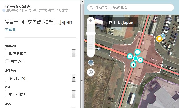179x108 pixels.
Task: Click the round globe button below the zoom control
Action: tap(91, 63)
